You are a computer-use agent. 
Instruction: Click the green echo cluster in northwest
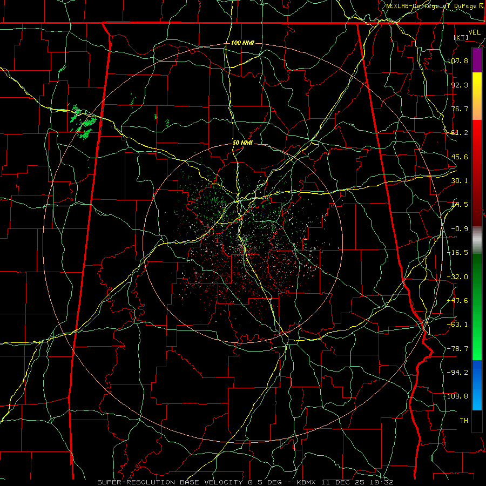tap(83, 122)
